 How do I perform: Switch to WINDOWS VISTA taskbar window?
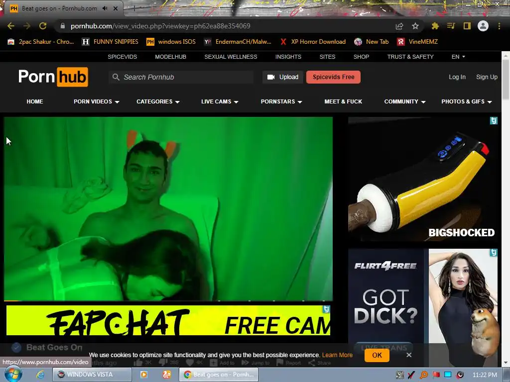pyautogui.click(x=92, y=375)
